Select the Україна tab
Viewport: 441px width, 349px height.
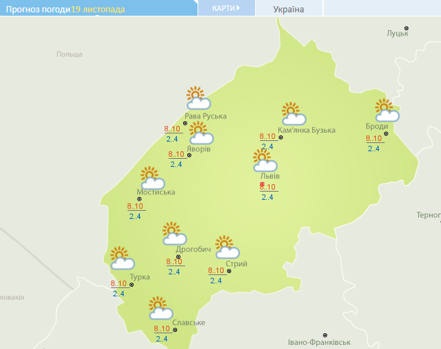tap(289, 9)
